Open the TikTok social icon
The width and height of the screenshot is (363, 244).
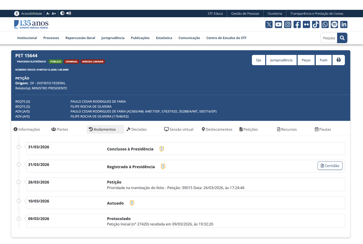pyautogui.click(x=316, y=25)
